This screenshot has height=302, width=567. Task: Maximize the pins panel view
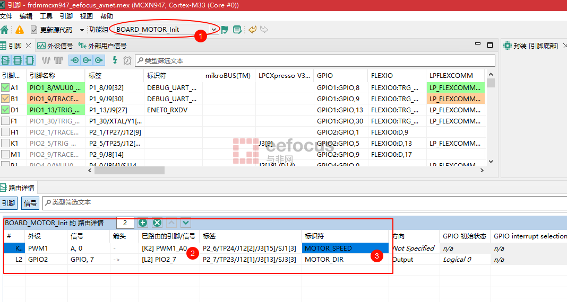[x=490, y=45]
